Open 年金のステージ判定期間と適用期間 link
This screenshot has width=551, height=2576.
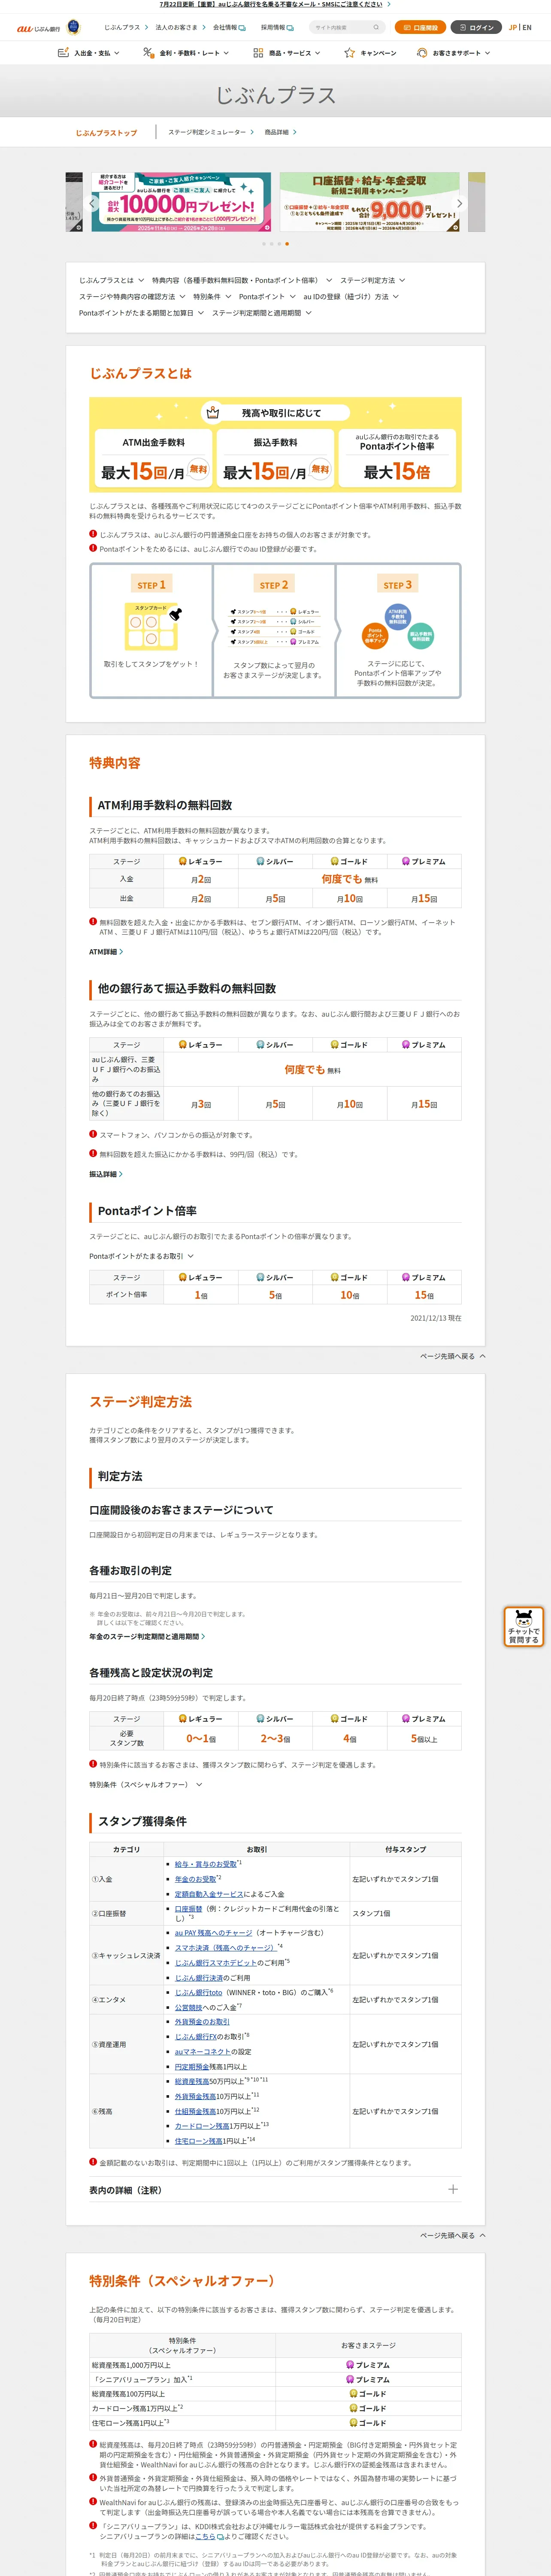click(147, 1636)
